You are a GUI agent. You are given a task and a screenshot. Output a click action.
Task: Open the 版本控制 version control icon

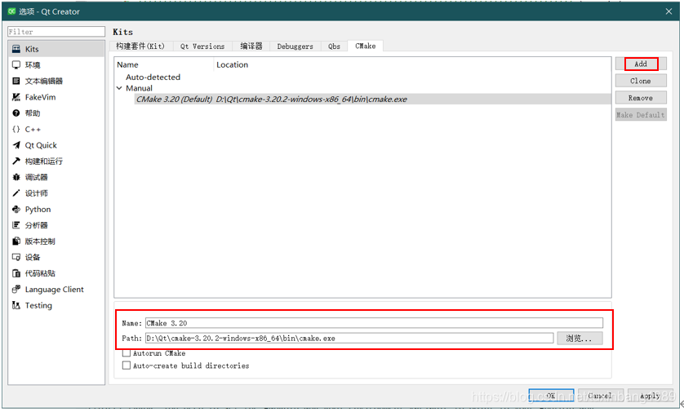point(16,241)
